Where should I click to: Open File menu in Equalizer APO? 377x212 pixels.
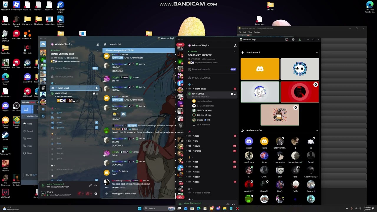coord(240,32)
